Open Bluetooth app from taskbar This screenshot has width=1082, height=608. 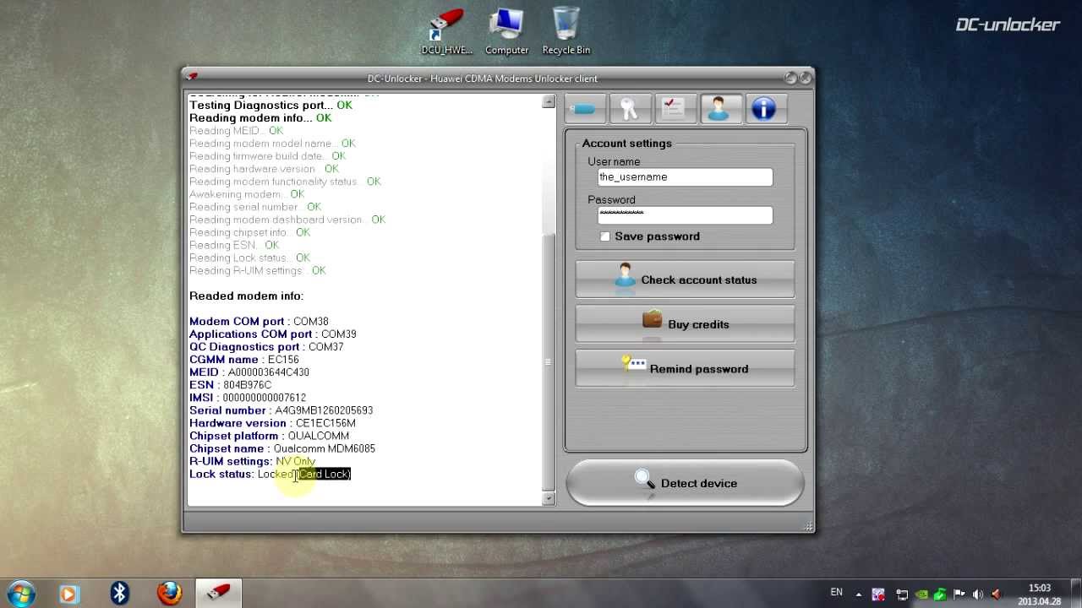[x=119, y=594]
